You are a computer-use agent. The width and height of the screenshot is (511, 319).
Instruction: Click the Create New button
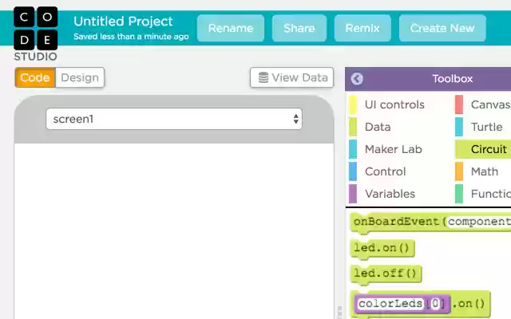click(x=442, y=28)
